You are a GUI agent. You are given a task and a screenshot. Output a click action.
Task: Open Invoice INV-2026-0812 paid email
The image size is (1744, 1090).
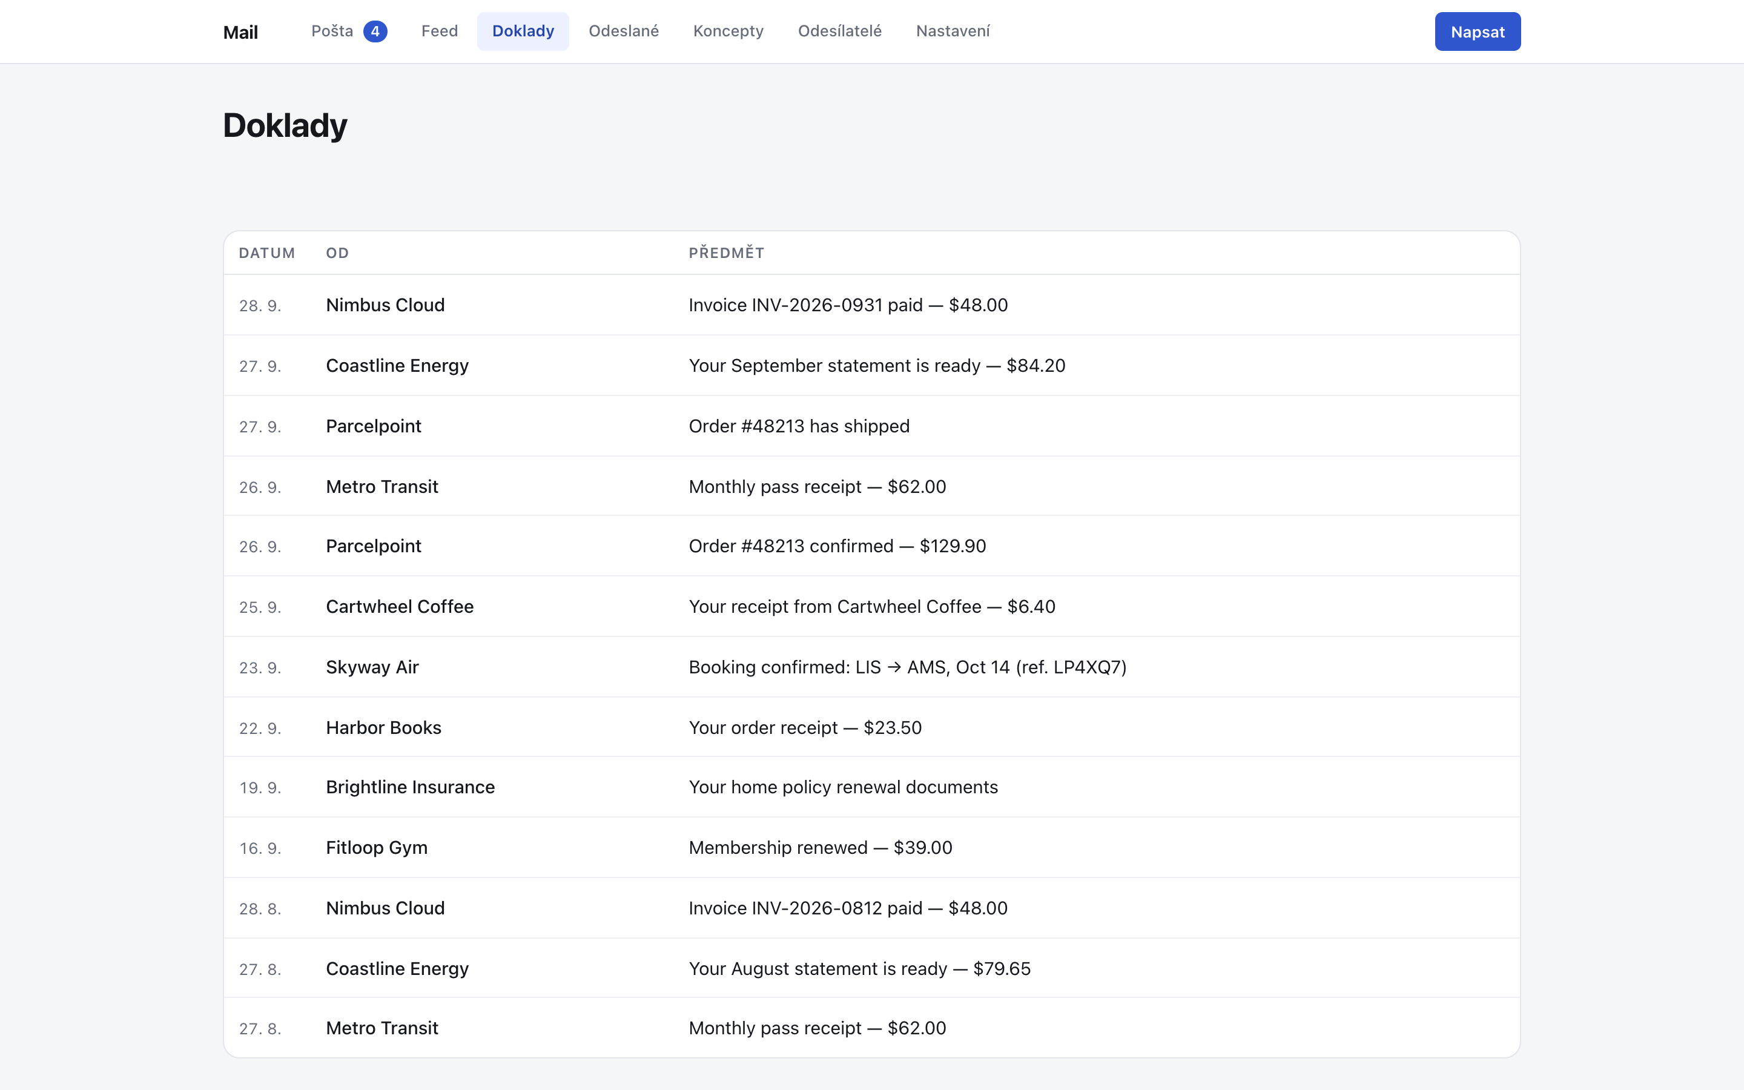(872, 908)
